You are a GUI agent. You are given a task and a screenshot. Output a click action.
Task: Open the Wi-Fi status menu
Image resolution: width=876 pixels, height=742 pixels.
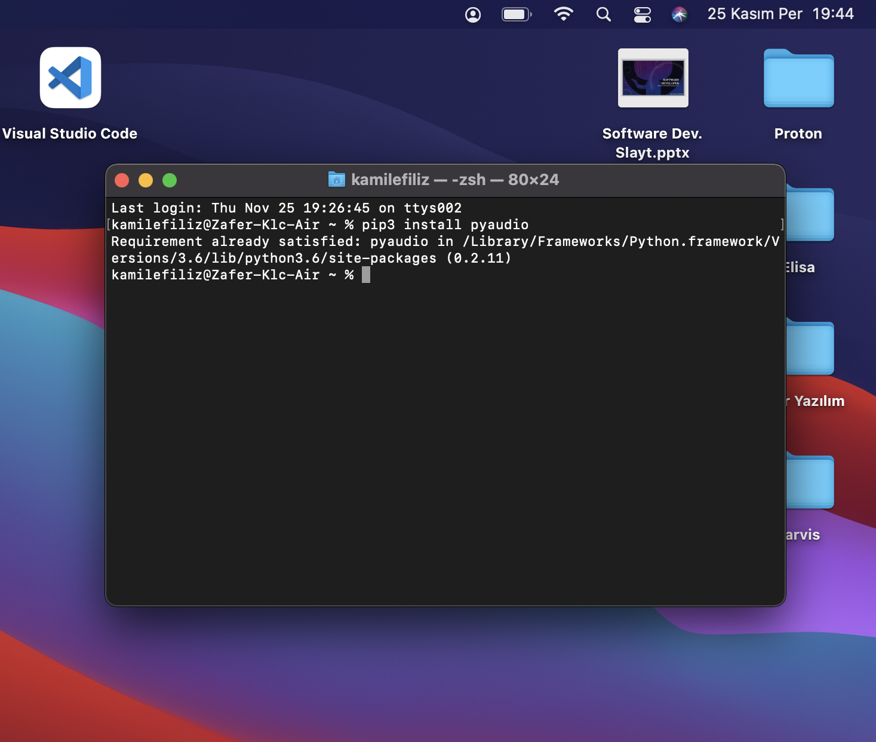click(563, 14)
